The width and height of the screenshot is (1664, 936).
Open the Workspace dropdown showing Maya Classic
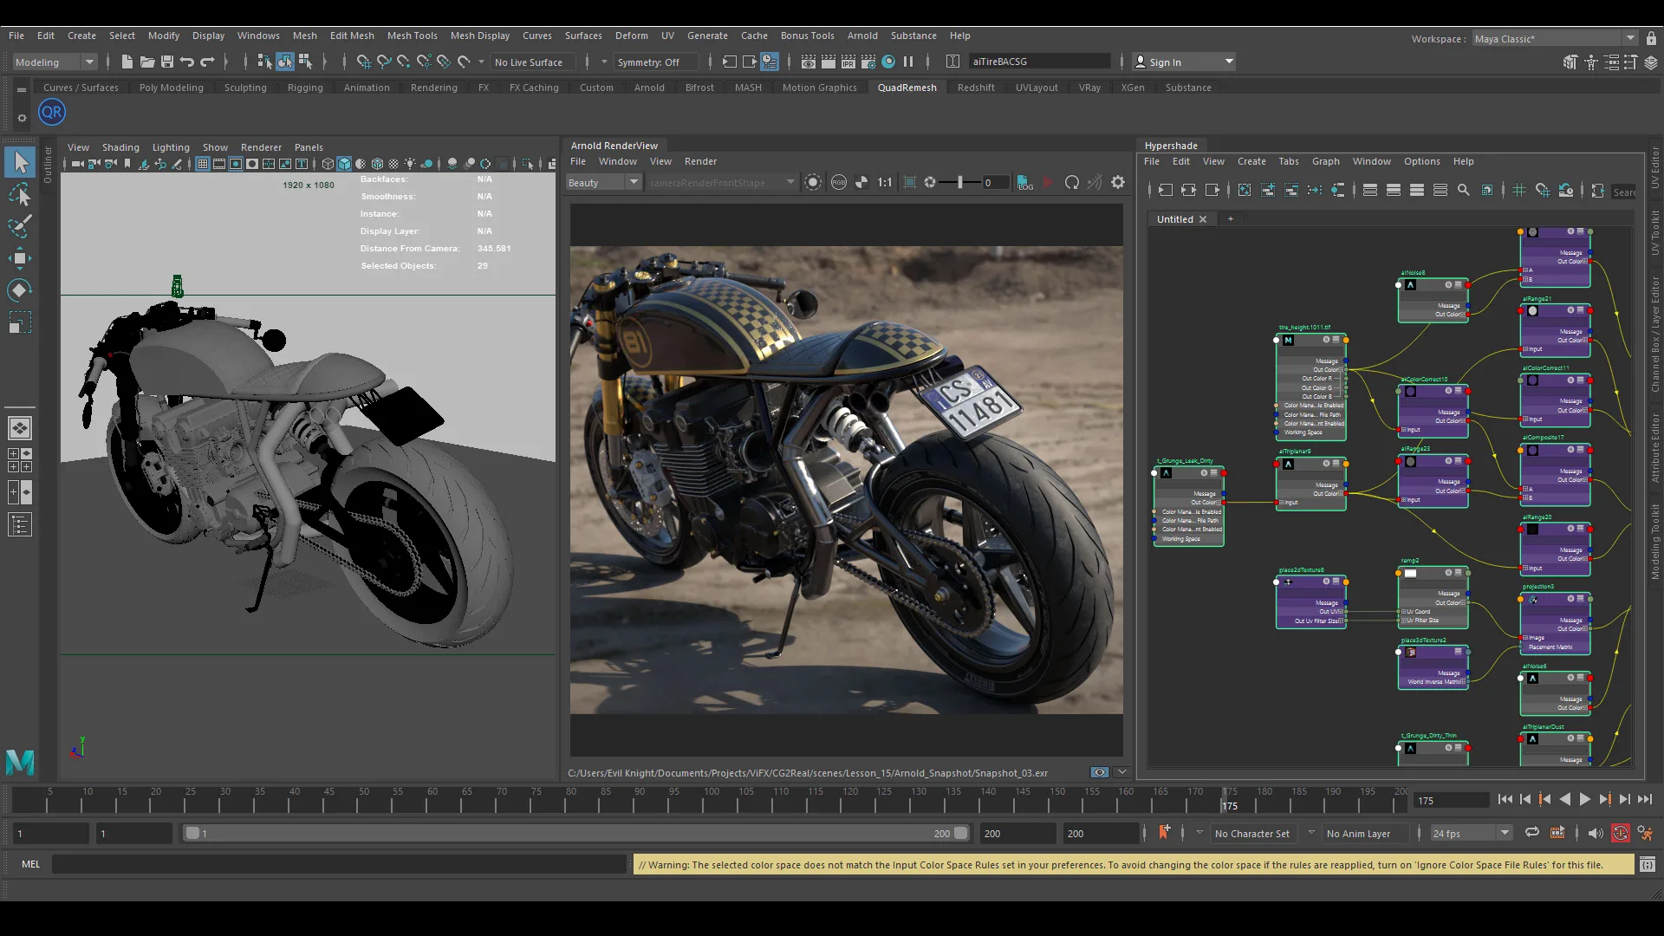tap(1551, 38)
